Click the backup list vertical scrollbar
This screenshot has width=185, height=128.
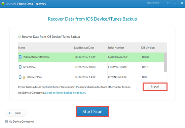[165, 62]
